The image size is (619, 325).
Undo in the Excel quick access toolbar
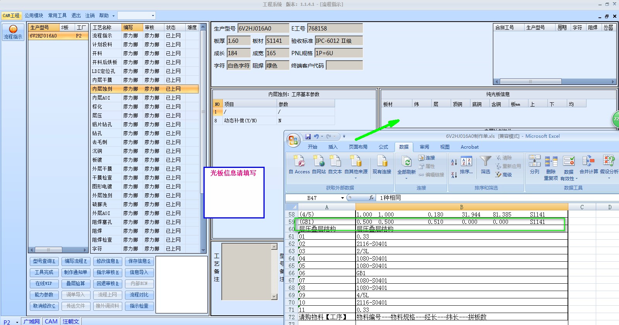(316, 136)
